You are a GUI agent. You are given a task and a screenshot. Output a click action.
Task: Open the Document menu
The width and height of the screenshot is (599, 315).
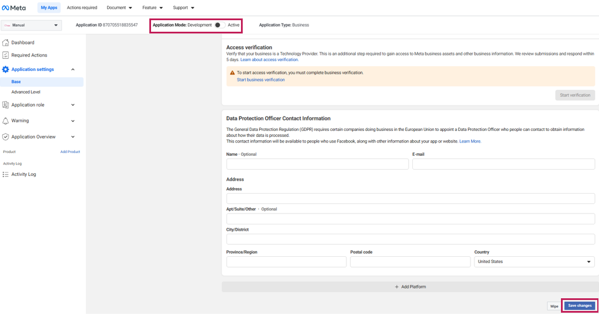coord(119,7)
